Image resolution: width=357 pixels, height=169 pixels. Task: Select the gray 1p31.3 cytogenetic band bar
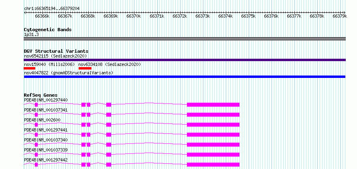point(185,39)
